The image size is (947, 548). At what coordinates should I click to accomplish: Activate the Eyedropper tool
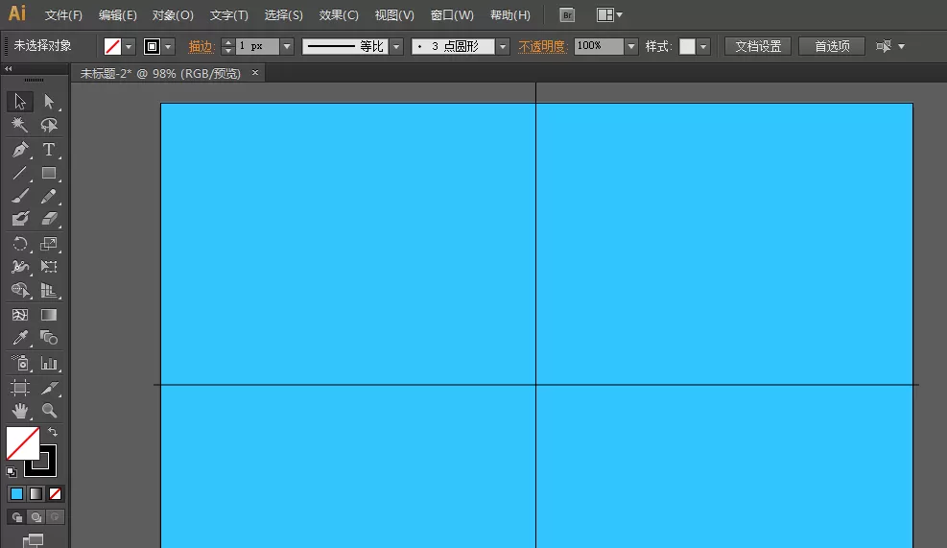point(20,338)
